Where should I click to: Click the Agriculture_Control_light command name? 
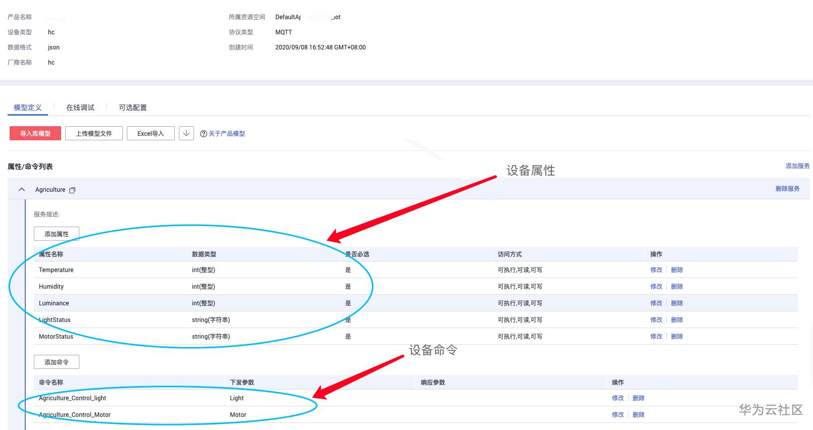click(x=72, y=398)
